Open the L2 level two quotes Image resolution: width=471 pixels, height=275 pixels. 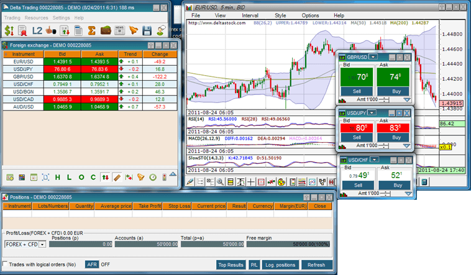pos(37,30)
